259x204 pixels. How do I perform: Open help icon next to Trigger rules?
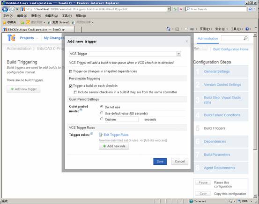tap(92, 134)
